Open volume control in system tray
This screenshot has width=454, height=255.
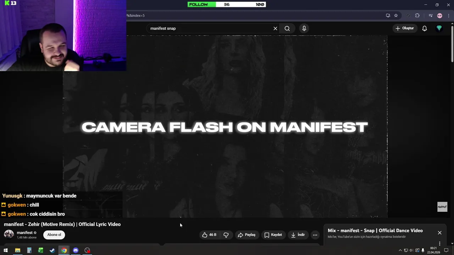coord(411,250)
